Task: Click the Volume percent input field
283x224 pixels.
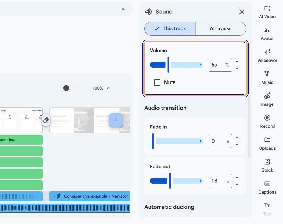Action: click(x=220, y=65)
